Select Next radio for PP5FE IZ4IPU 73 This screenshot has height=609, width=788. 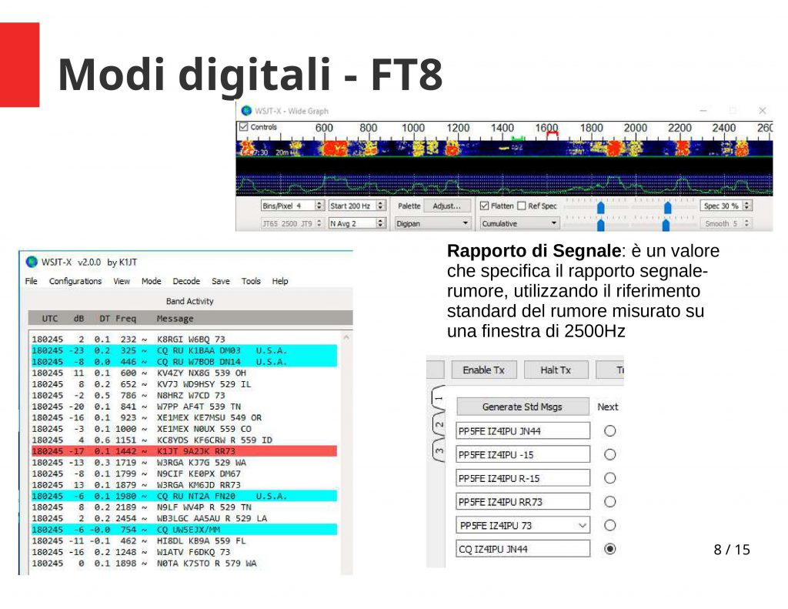609,526
